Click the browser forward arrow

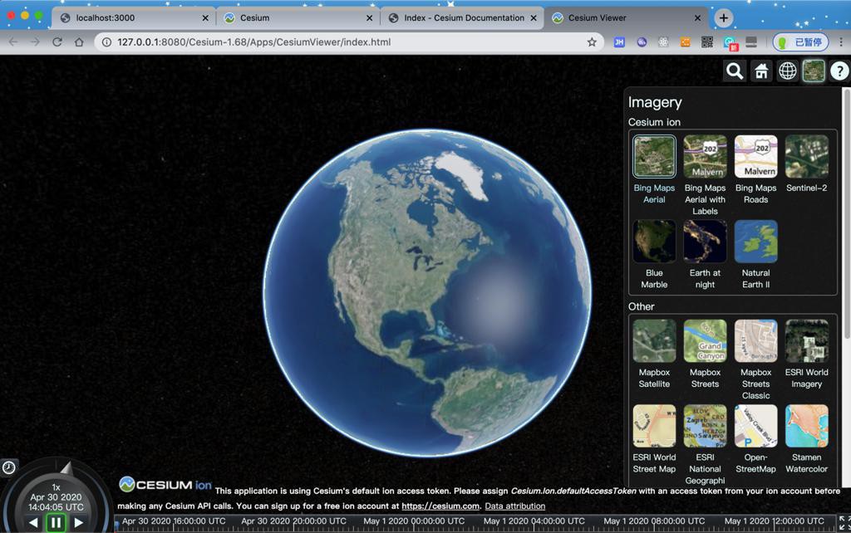click(35, 42)
